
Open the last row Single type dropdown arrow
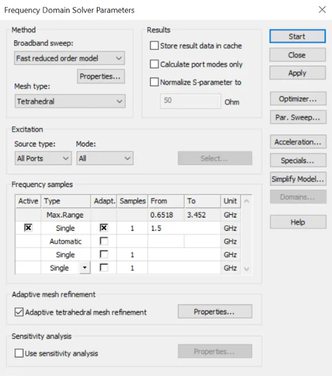coord(85,268)
